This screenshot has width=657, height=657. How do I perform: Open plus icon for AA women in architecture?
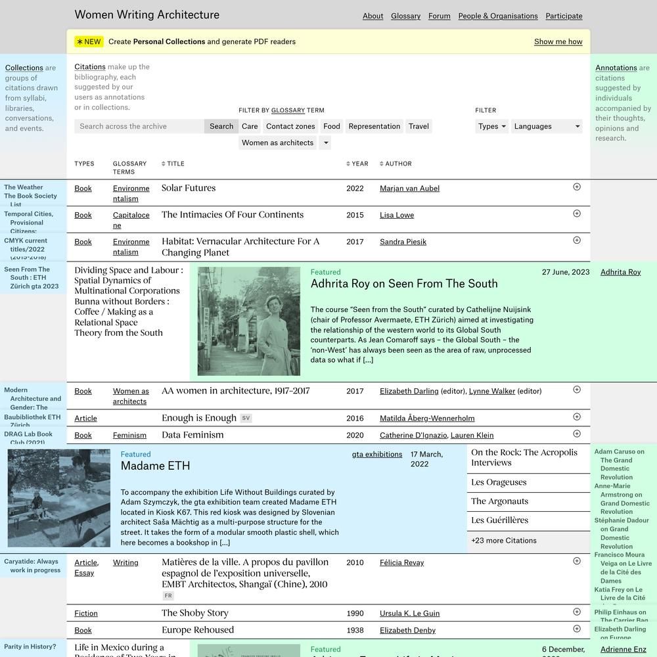click(x=577, y=390)
